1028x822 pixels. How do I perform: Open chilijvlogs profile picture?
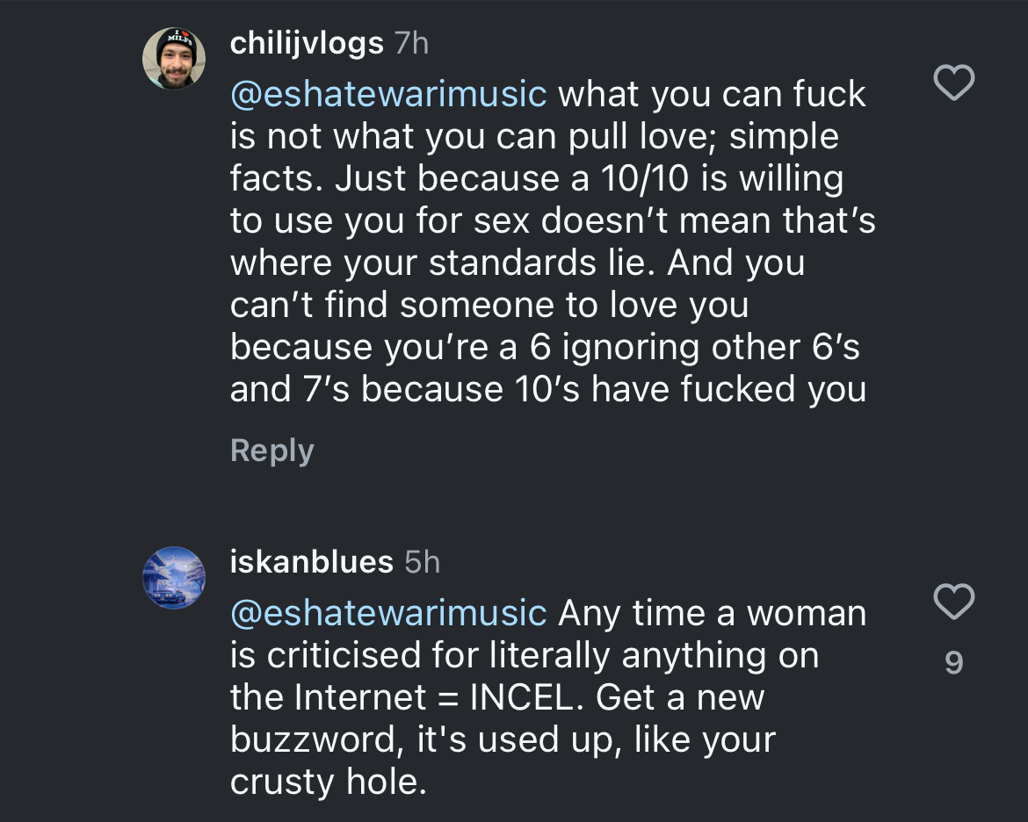174,58
